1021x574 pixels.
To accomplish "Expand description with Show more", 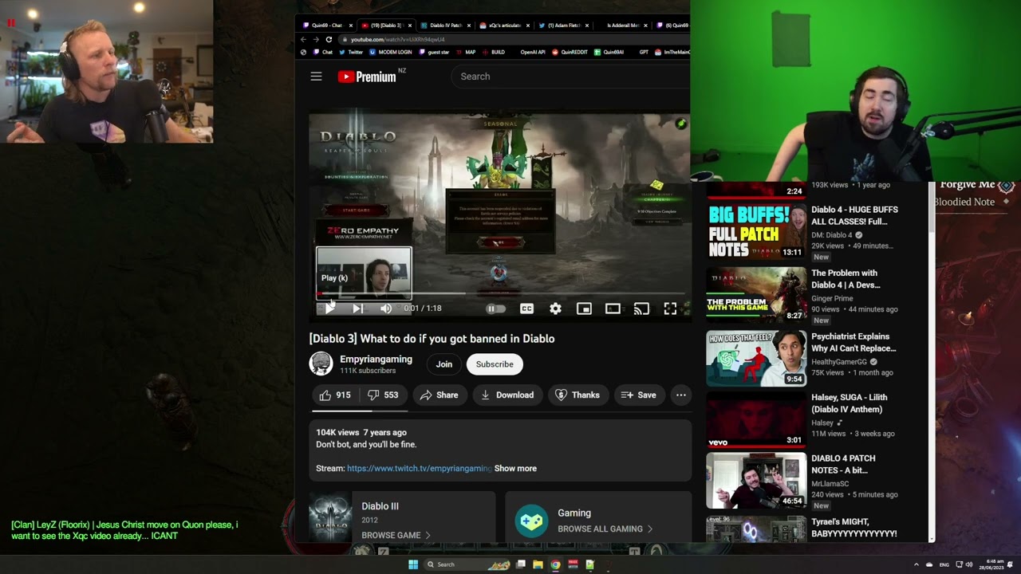I will 515,469.
